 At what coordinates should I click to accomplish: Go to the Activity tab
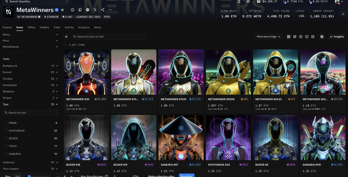(69, 27)
